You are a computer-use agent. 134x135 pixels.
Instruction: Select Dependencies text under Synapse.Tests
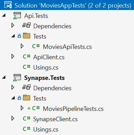pos(52,88)
